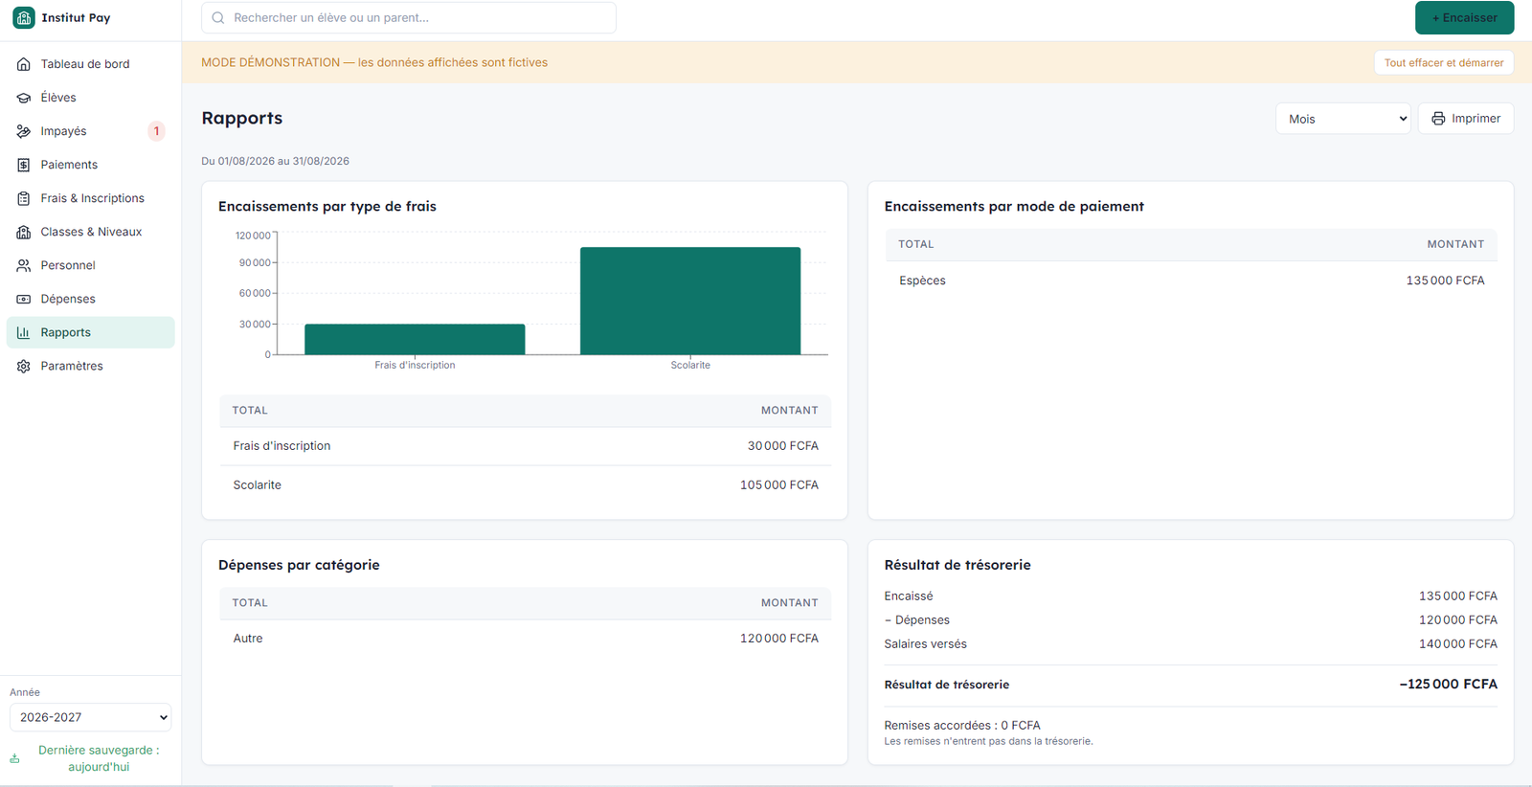The width and height of the screenshot is (1532, 787).
Task: Focus the Rechercher un élève search field
Action: pos(409,17)
